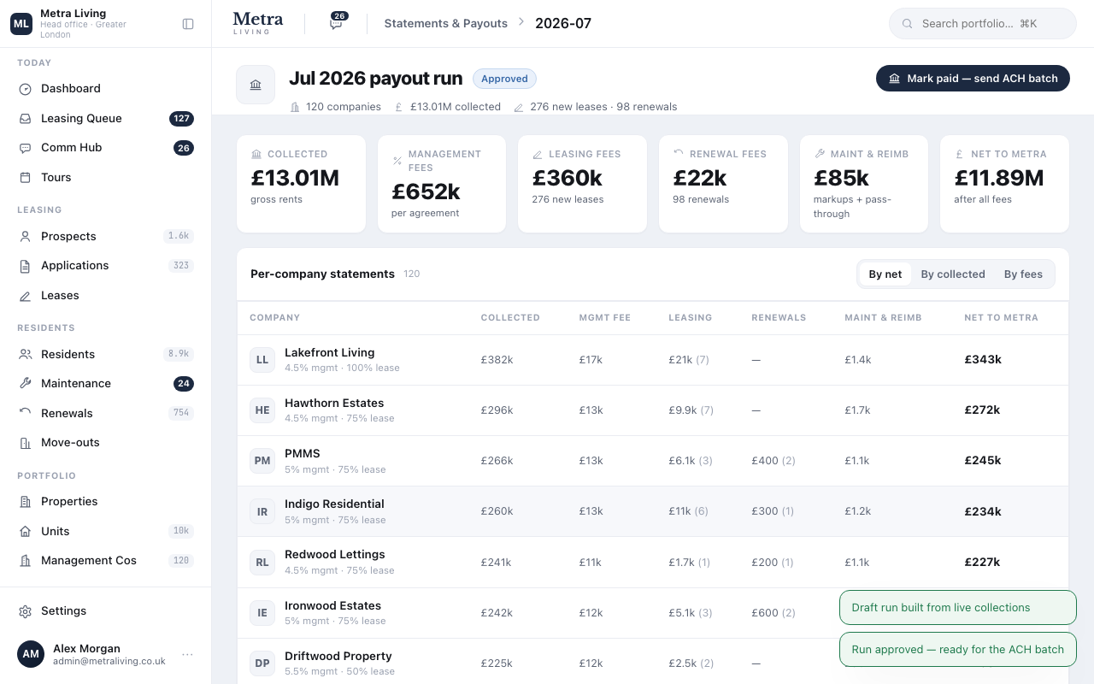Open Management Cos in sidebar
Screen dimensions: 1094x684
(106, 561)
